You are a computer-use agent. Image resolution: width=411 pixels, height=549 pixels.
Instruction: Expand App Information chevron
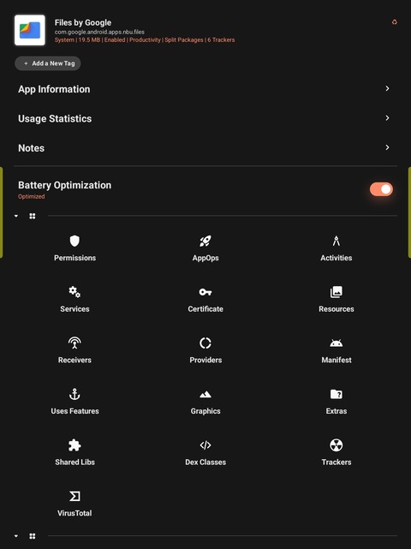click(x=387, y=88)
